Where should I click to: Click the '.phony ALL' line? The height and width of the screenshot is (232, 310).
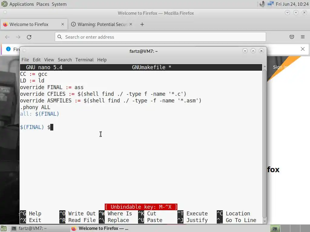[35, 107]
